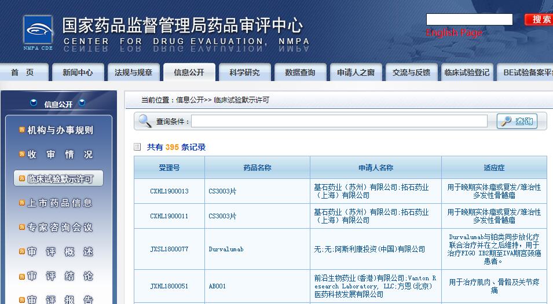Screen dimensions: 553x304
Task: Click RSS icon next to 审评结论
Action: click(22, 276)
